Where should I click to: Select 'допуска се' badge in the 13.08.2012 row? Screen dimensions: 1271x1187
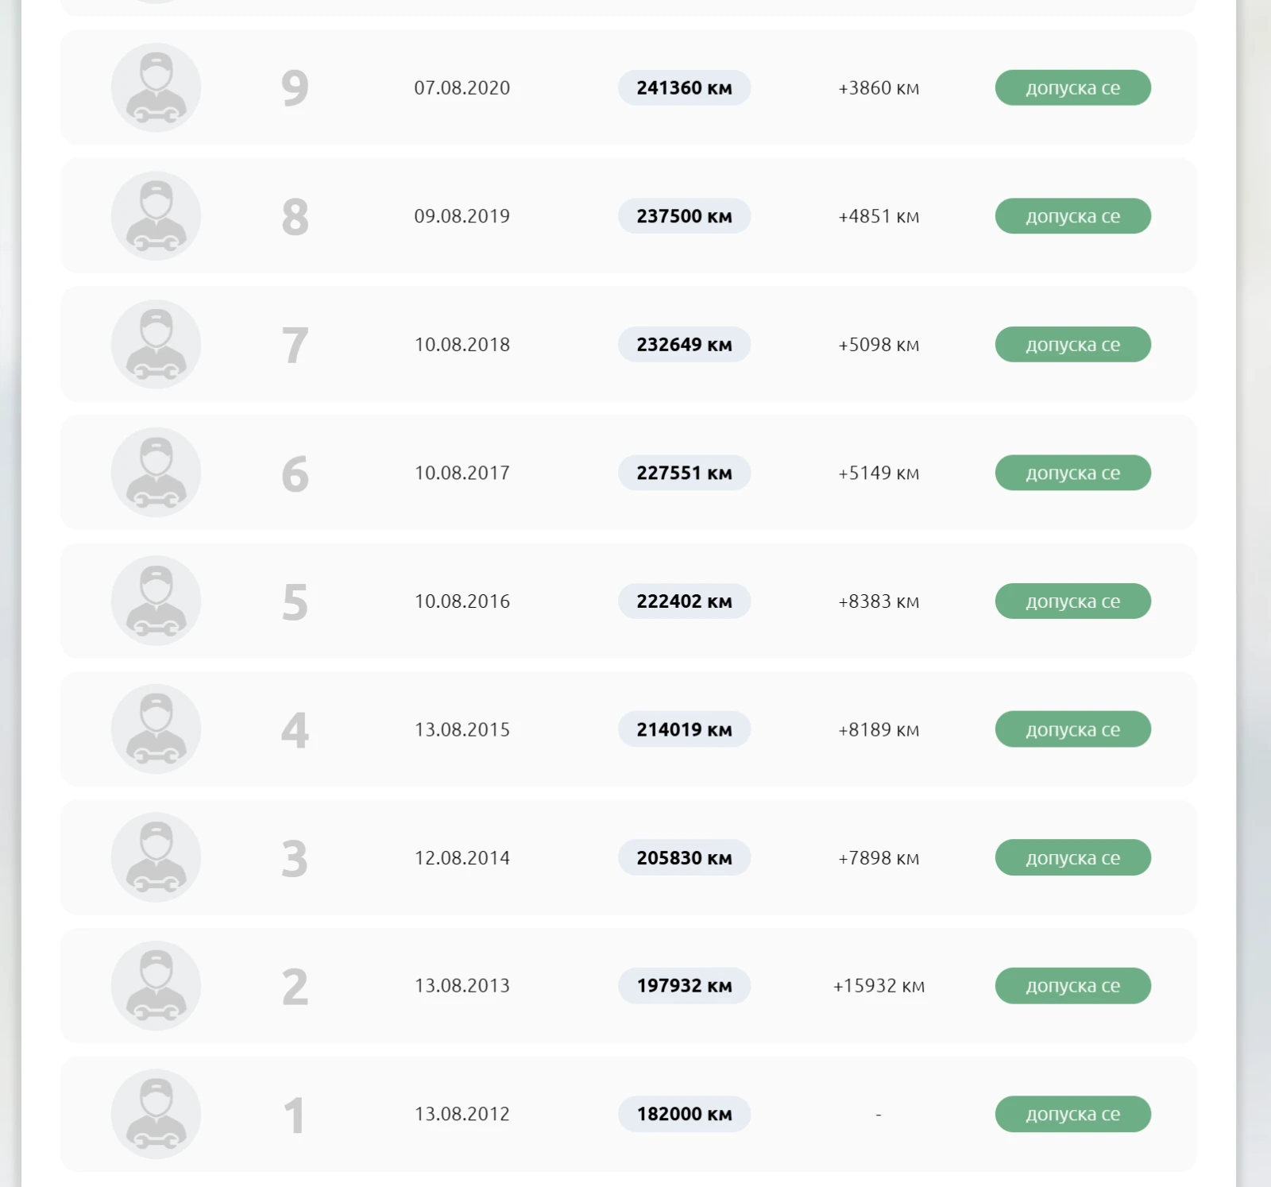click(x=1072, y=1114)
